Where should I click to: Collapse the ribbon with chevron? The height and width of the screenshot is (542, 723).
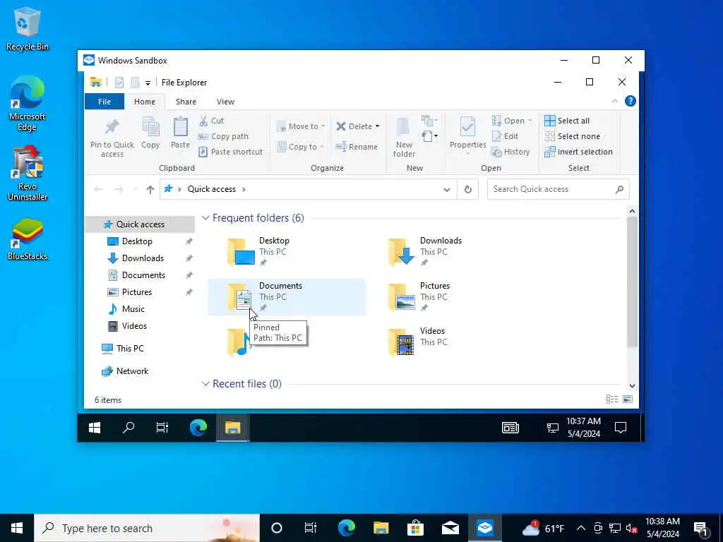click(615, 102)
